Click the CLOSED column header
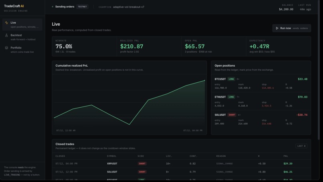The image size is (323, 182). 60,156
